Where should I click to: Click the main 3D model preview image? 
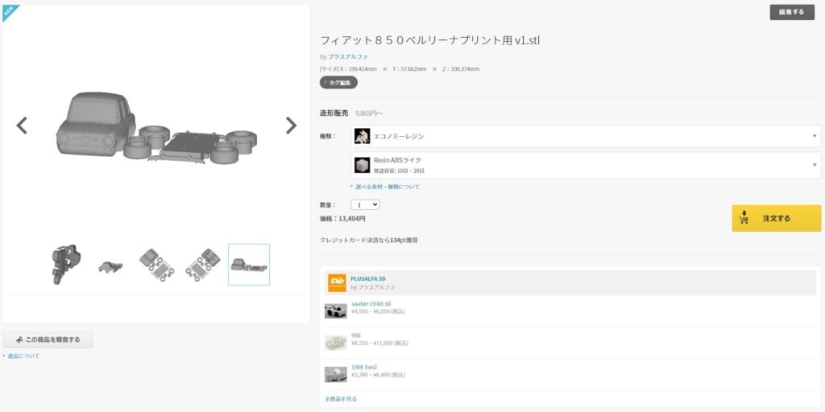(156, 126)
